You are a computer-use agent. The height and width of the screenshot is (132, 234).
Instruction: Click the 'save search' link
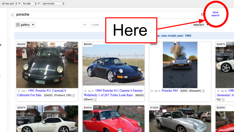click(215, 14)
